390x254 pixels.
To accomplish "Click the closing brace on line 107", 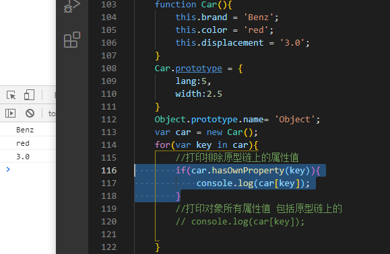I will click(157, 56).
